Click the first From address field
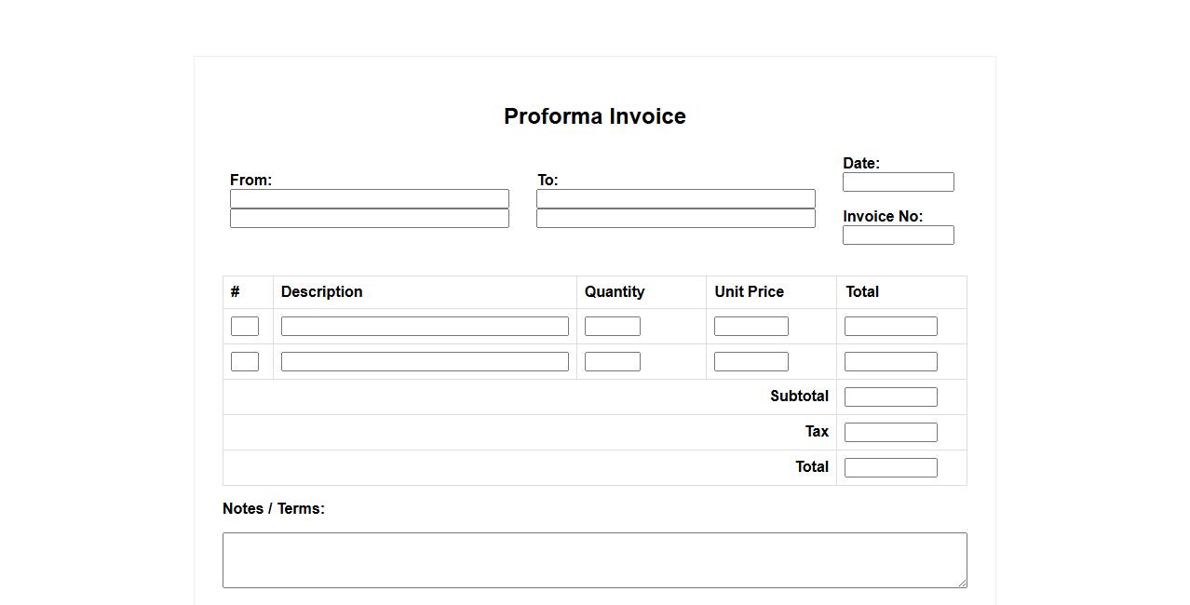 coord(369,198)
